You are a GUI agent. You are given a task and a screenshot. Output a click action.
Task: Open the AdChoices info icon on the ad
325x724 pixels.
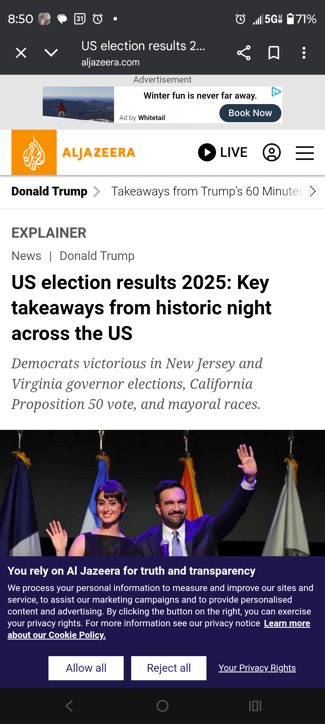tap(276, 92)
